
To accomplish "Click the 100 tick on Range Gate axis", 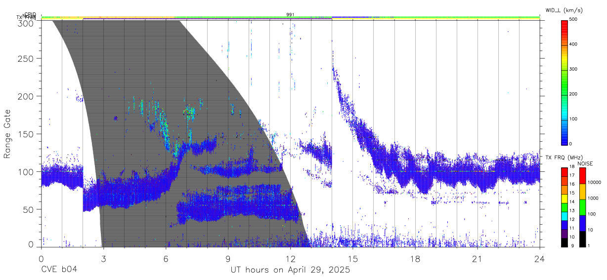I will click(x=26, y=172).
